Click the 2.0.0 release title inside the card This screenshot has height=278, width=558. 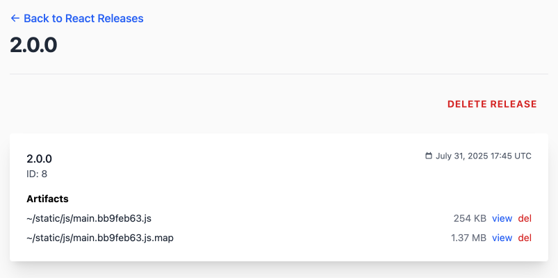click(39, 159)
